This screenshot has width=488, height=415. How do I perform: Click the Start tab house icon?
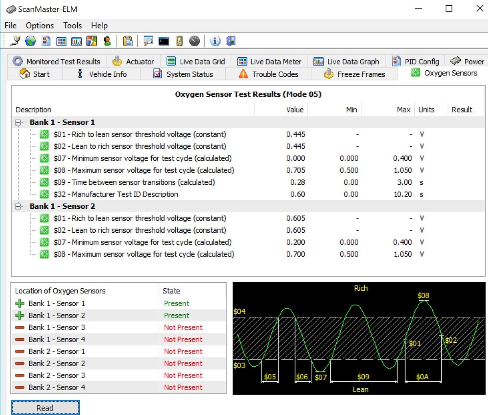(x=25, y=73)
